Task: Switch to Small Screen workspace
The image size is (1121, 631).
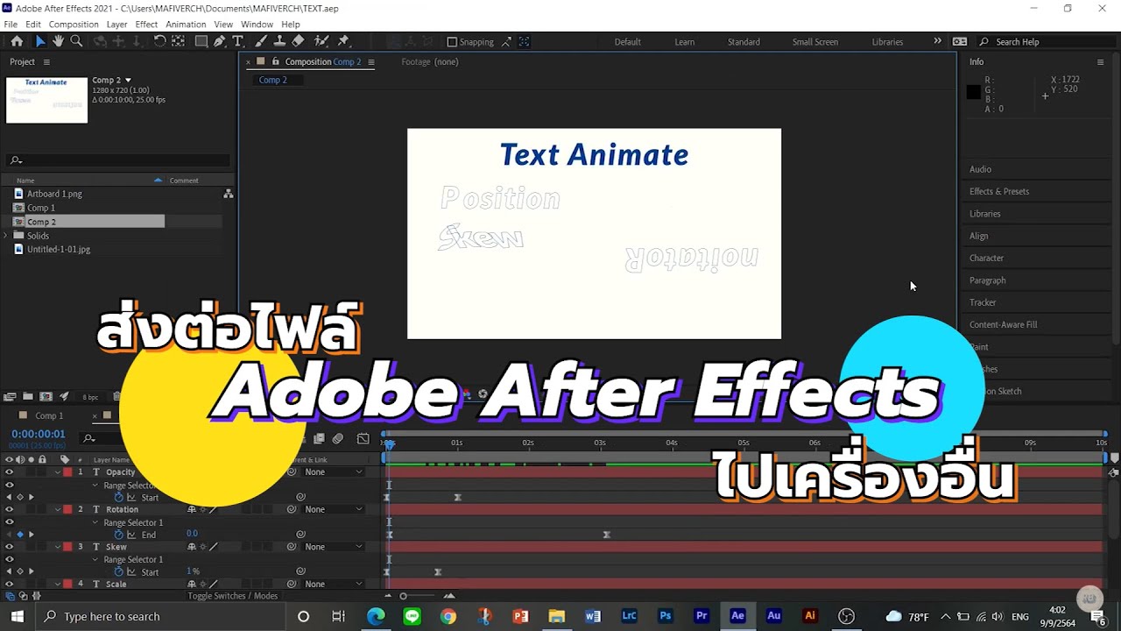Action: click(x=815, y=42)
